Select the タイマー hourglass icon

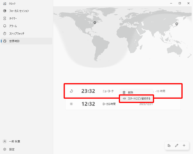(5, 19)
